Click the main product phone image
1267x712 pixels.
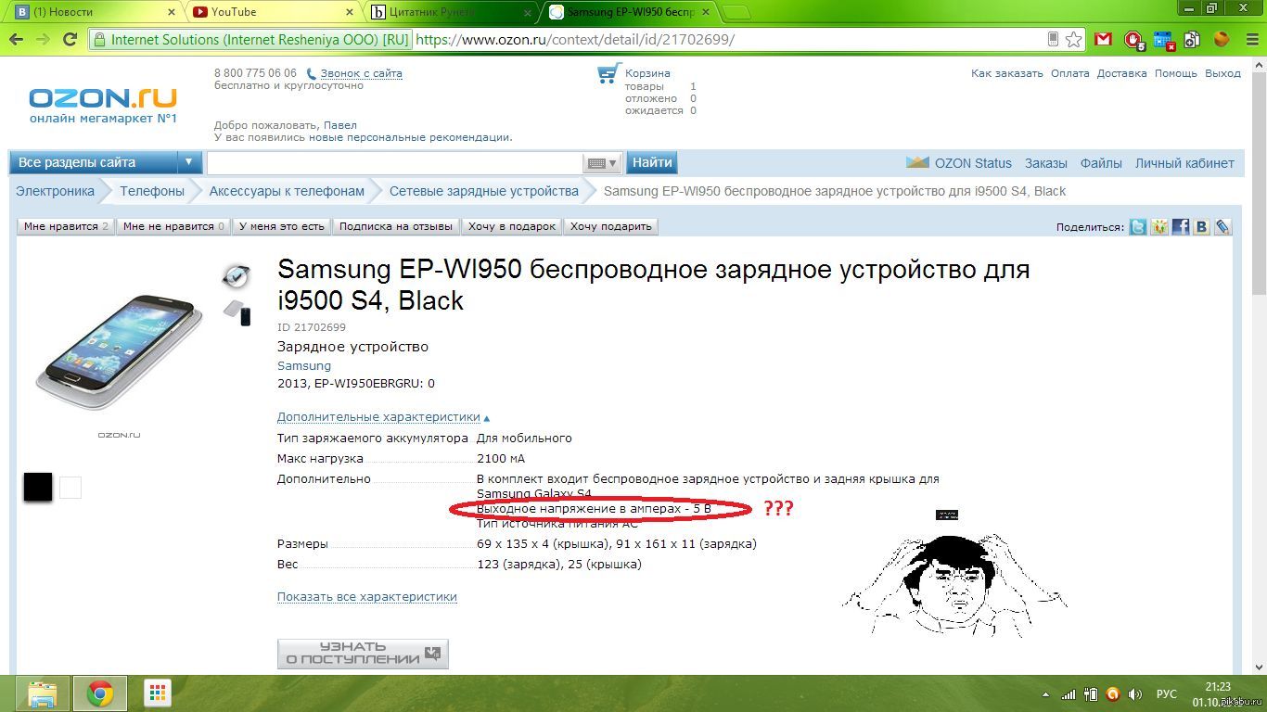tap(119, 352)
